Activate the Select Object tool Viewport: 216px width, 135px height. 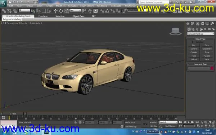click(33, 10)
